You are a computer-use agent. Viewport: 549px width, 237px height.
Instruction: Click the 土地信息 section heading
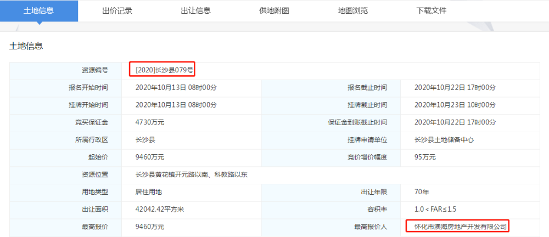coord(26,46)
